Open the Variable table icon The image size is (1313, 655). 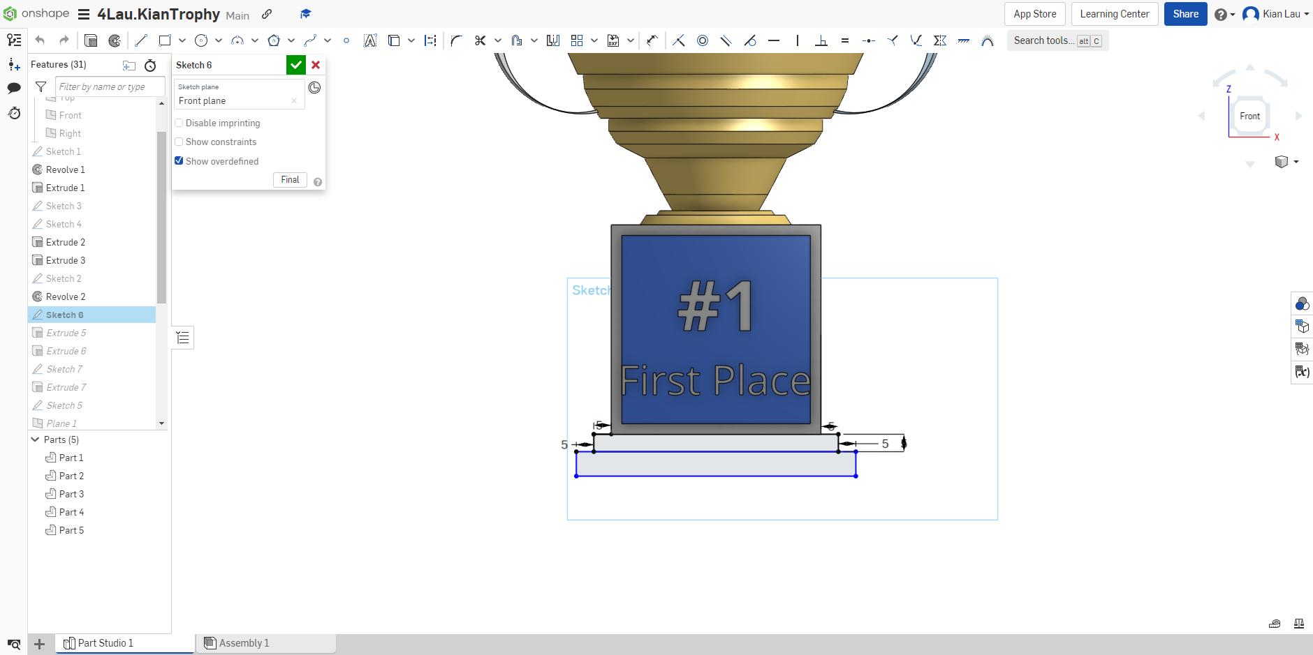coord(1302,372)
